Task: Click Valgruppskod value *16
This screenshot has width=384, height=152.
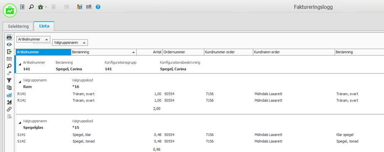Action: pos(76,86)
